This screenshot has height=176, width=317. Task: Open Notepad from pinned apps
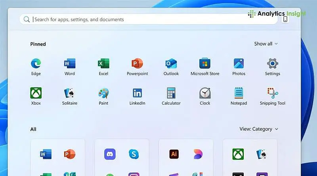click(x=239, y=93)
